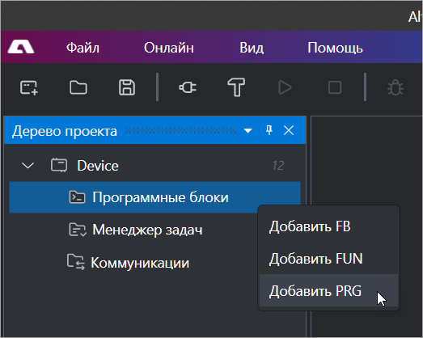The height and width of the screenshot is (338, 423).
Task: Toggle pin on Дерево проекта panel
Action: point(269,130)
